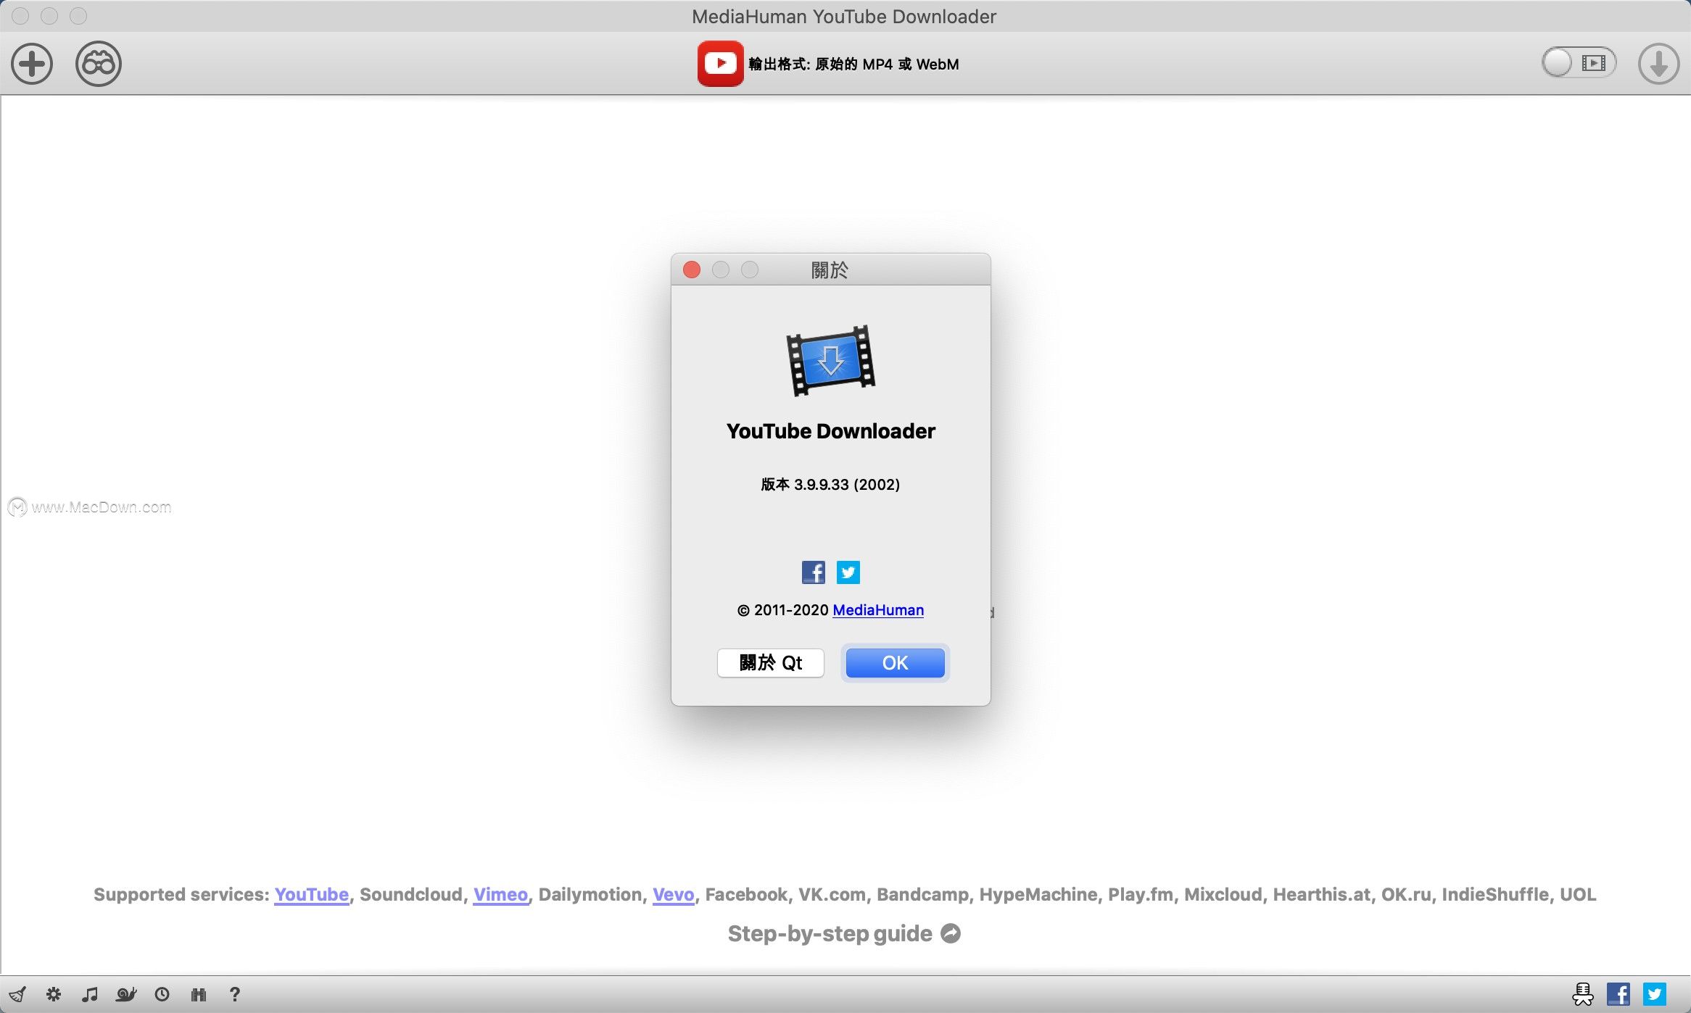1691x1013 pixels.
Task: Open the binoculars tracking mode icon
Action: (x=99, y=64)
